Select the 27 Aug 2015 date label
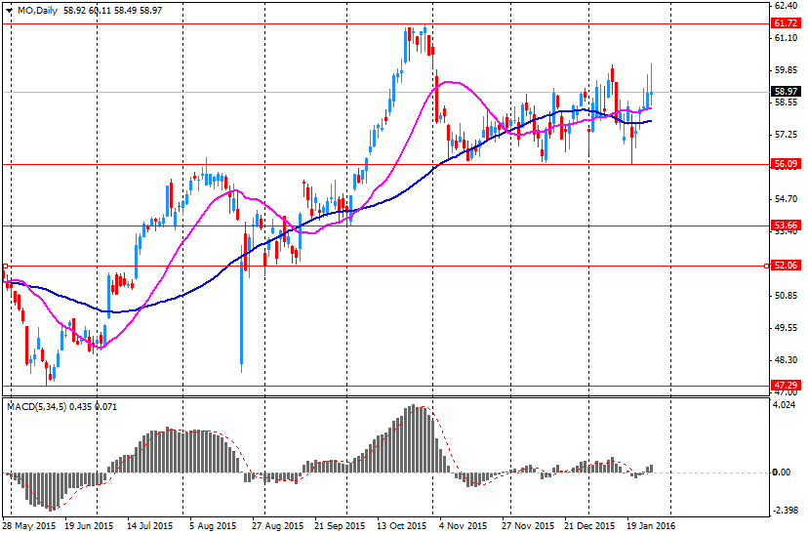This screenshot has width=808, height=534. 278,526
